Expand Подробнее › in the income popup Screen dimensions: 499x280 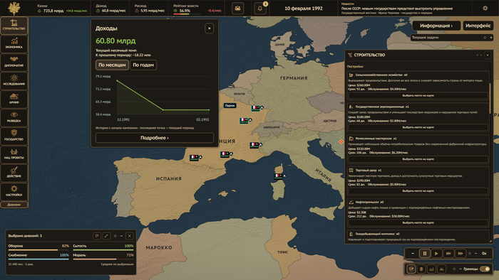click(155, 138)
